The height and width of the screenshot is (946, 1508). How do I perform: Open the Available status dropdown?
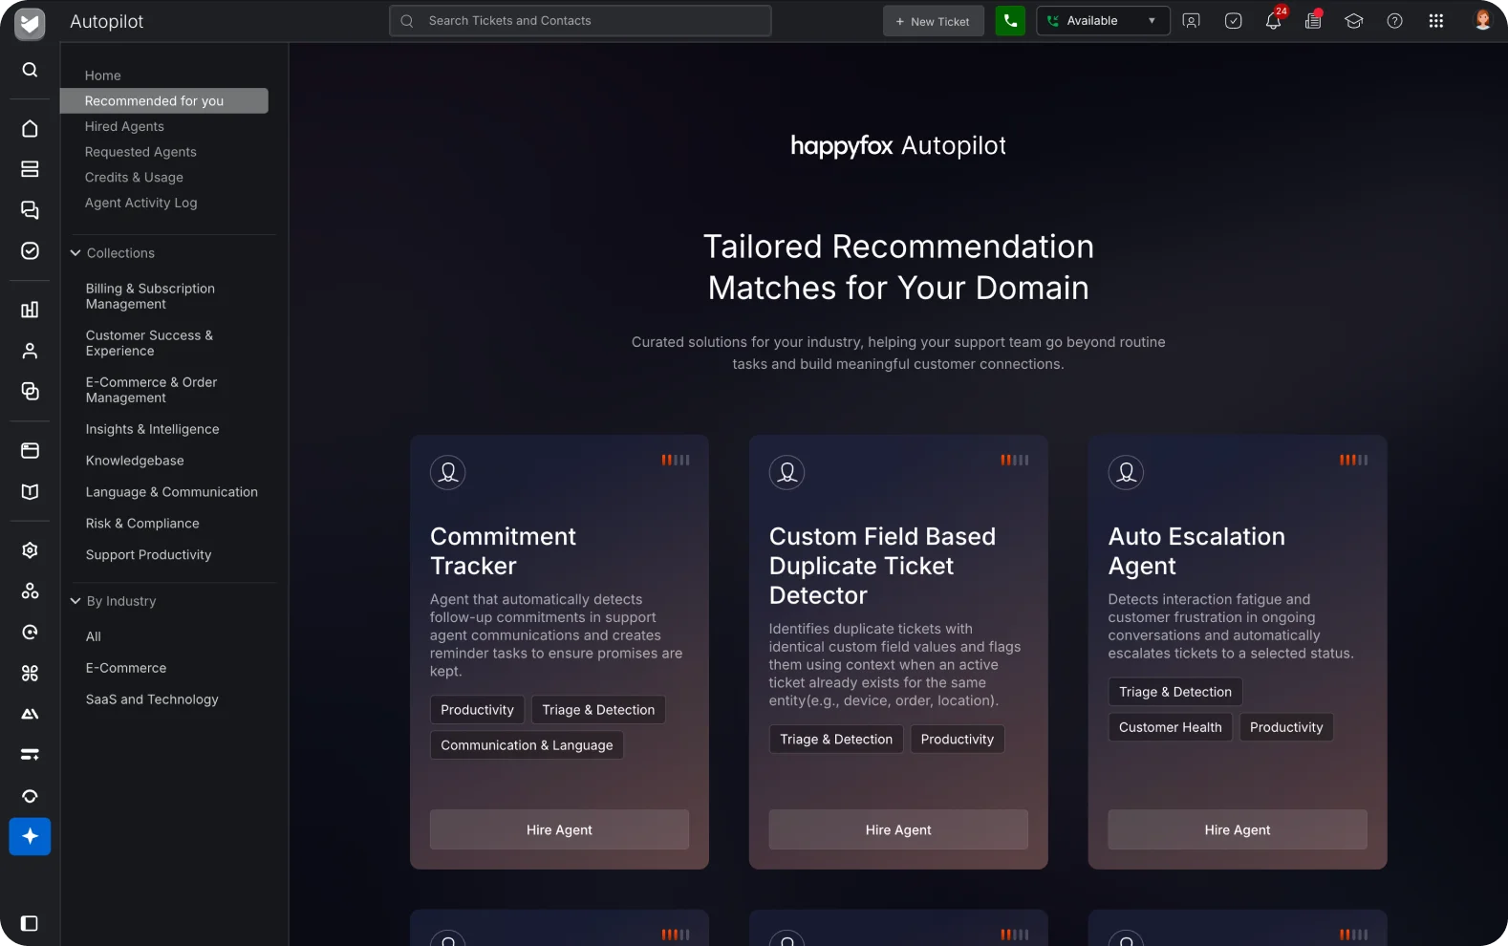click(1103, 21)
